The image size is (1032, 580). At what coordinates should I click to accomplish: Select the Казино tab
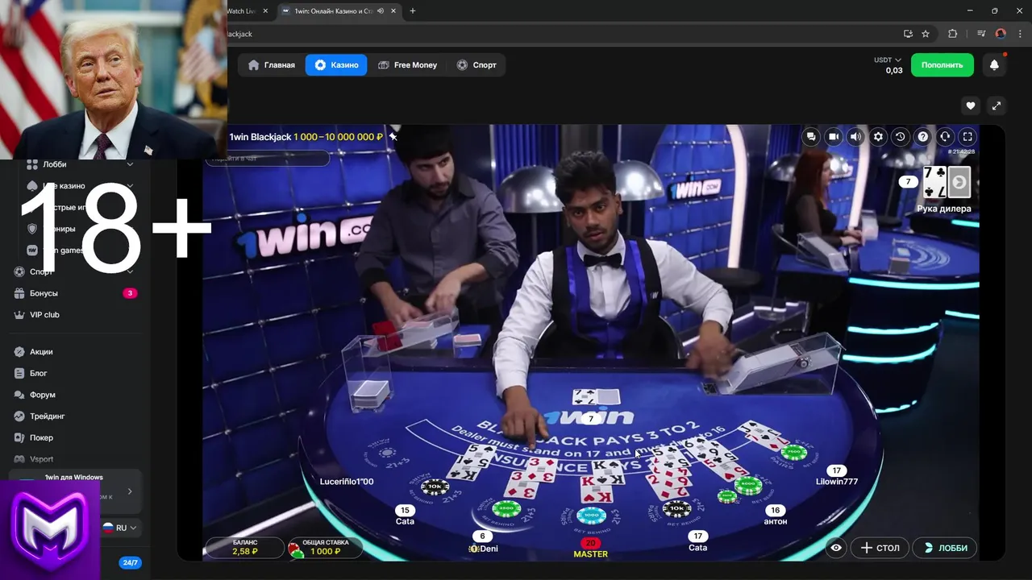[336, 65]
